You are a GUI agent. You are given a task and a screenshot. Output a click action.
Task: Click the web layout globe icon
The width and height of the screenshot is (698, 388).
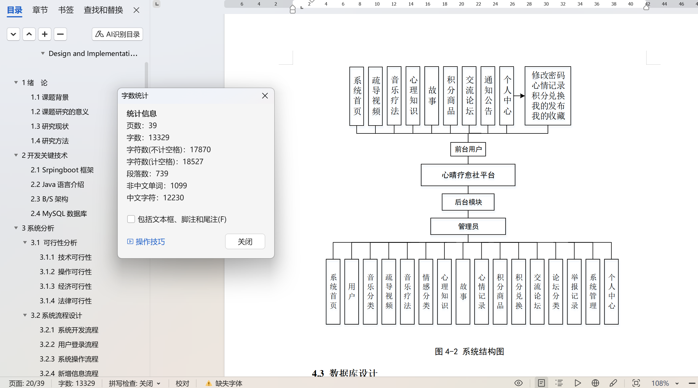click(x=595, y=383)
